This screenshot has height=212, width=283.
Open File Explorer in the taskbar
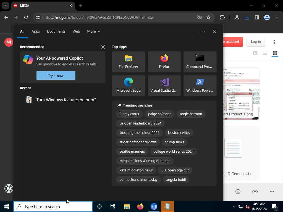click(x=127, y=206)
